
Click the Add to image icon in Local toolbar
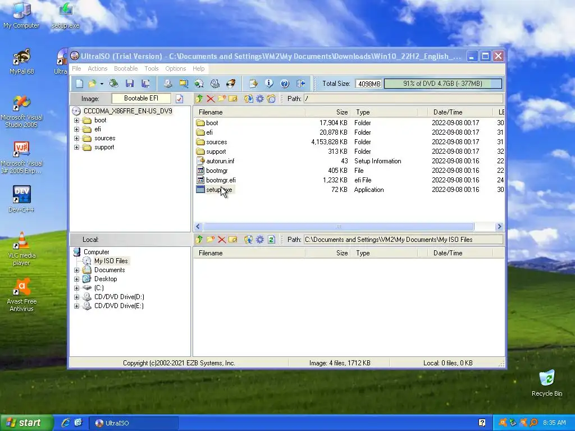tap(248, 240)
